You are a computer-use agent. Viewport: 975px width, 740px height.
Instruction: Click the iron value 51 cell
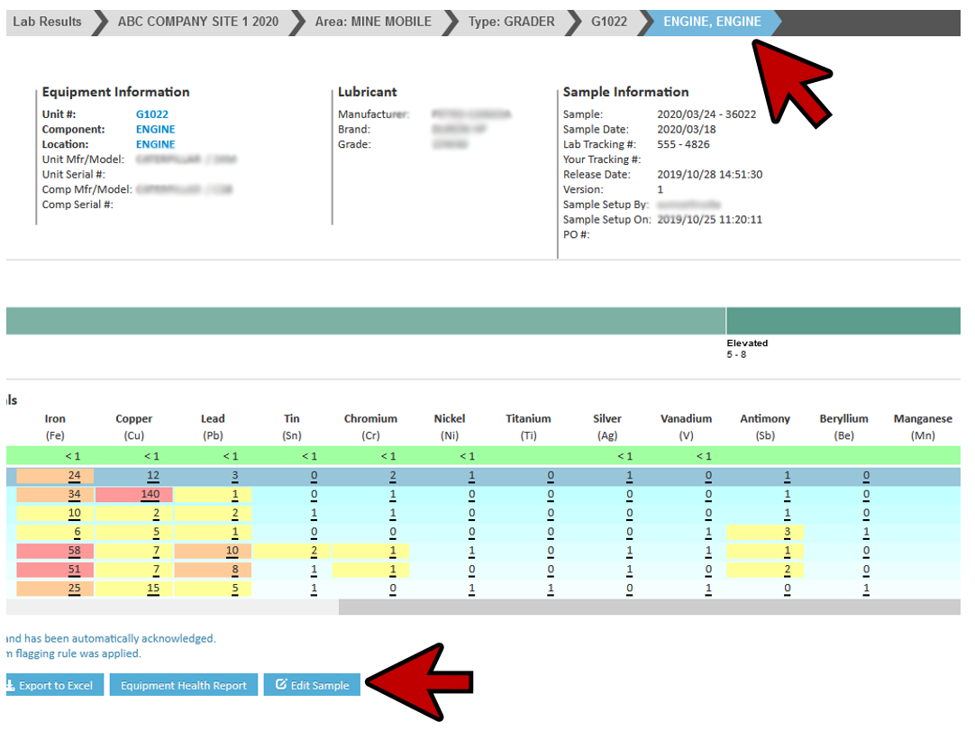point(73,570)
